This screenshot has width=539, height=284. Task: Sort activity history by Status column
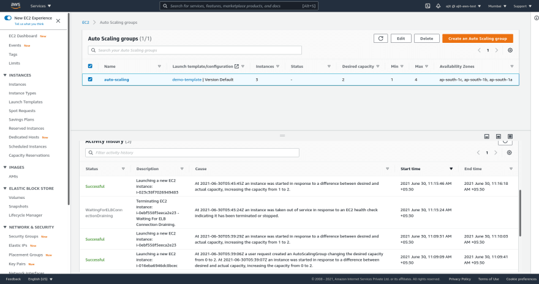[x=123, y=168]
